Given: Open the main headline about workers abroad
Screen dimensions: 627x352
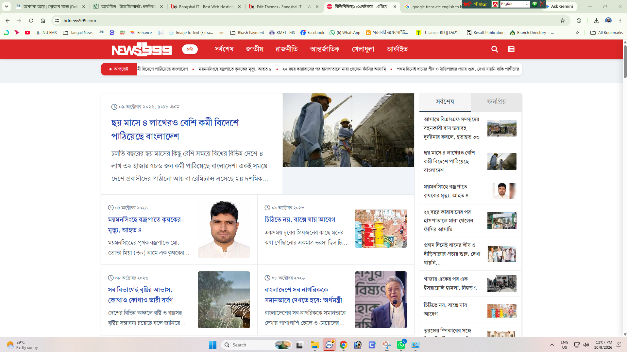Looking at the screenshot, I should point(175,129).
